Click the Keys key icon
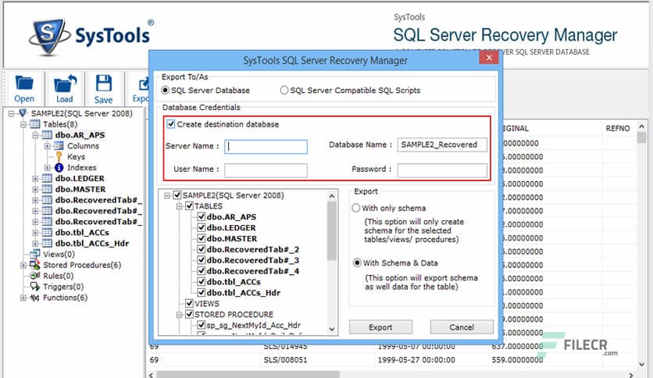This screenshot has width=653, height=378. tap(59, 156)
